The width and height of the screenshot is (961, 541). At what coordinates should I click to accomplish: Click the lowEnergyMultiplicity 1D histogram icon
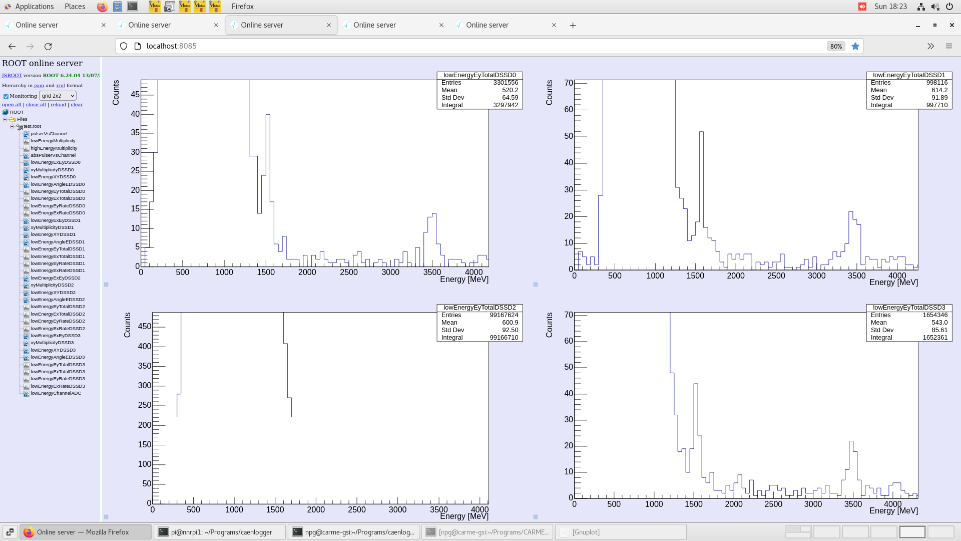(27, 141)
